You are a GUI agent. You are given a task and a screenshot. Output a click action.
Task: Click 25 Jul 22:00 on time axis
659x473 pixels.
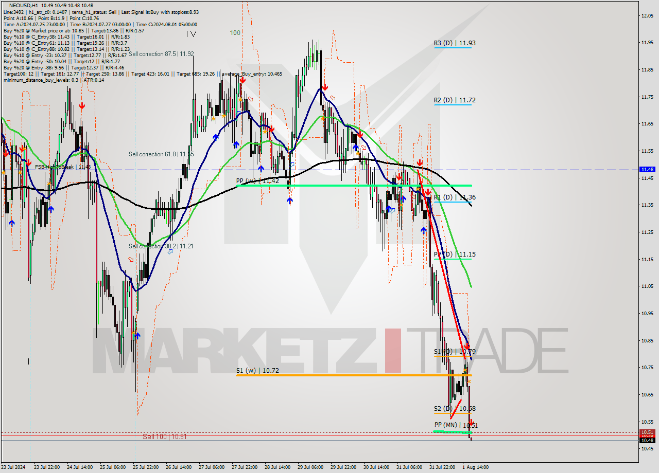(x=146, y=467)
